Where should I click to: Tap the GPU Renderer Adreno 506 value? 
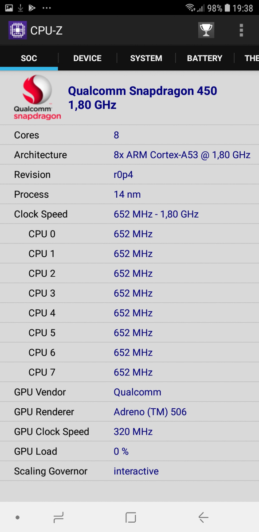pyautogui.click(x=150, y=412)
